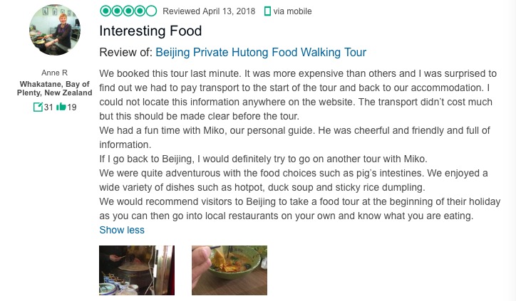This screenshot has width=516, height=301.
Task: Open the "Interesting Food" review title
Action: (150, 31)
